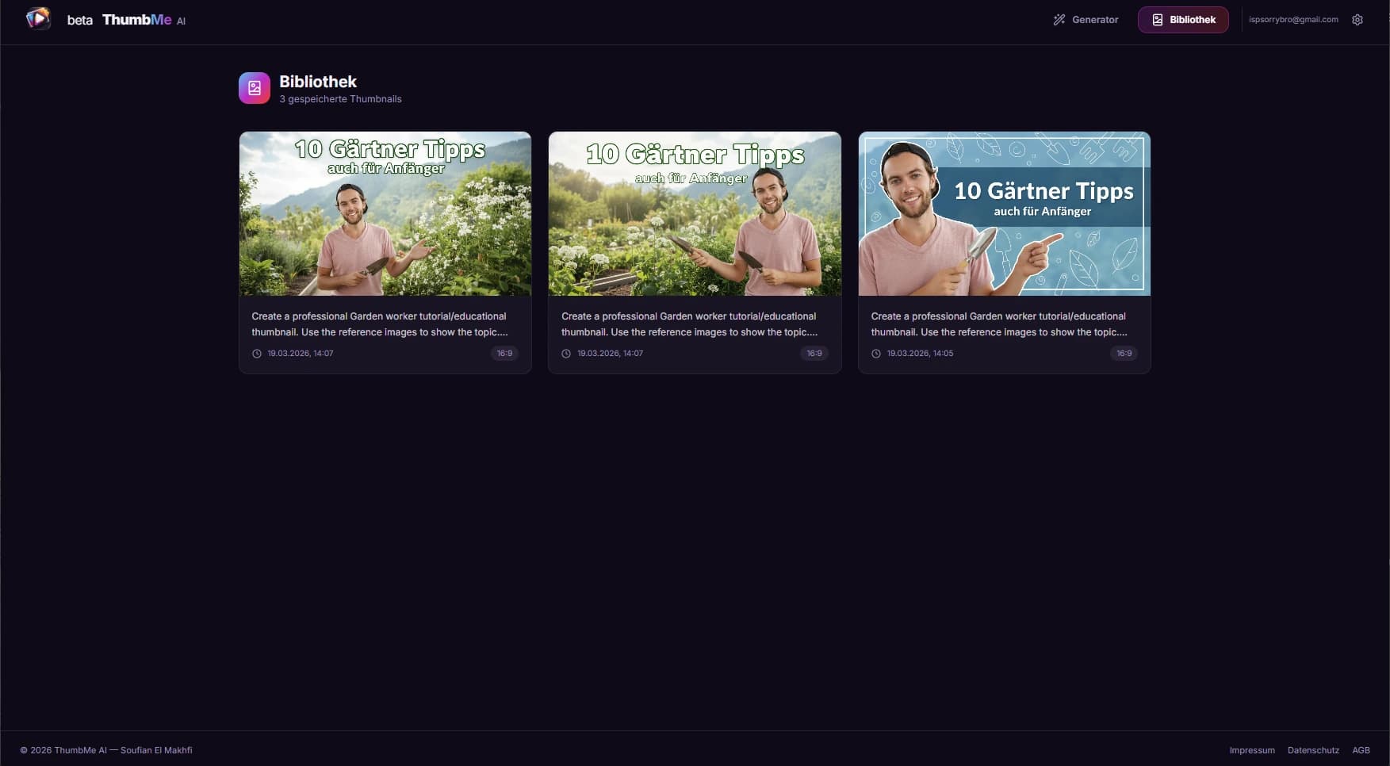Click the 16:9 badge on the first card
The width and height of the screenshot is (1390, 766).
tap(505, 353)
